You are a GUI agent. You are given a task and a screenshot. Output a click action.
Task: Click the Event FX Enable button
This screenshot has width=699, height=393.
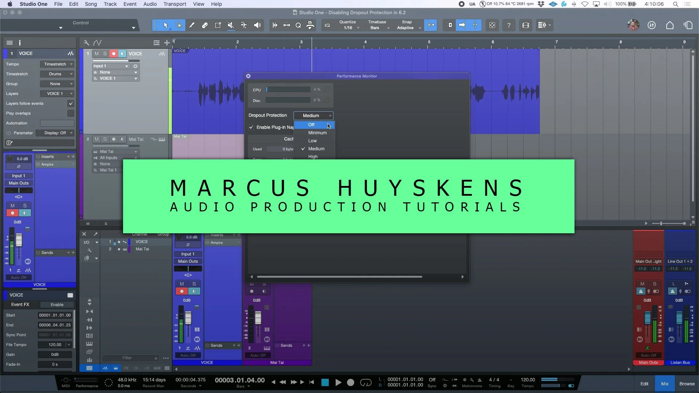(x=57, y=305)
